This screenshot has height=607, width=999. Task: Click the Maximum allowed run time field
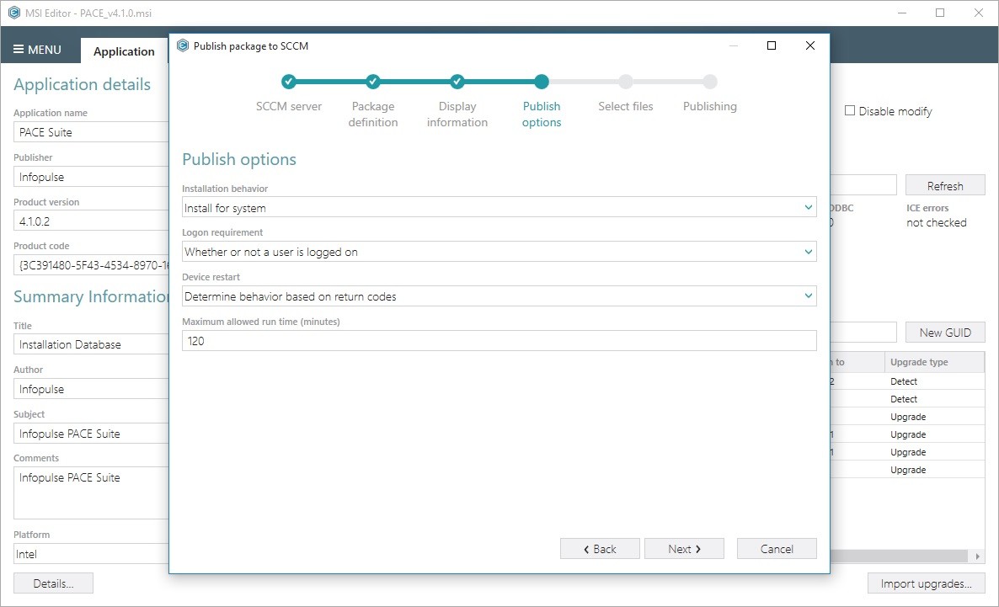point(499,341)
